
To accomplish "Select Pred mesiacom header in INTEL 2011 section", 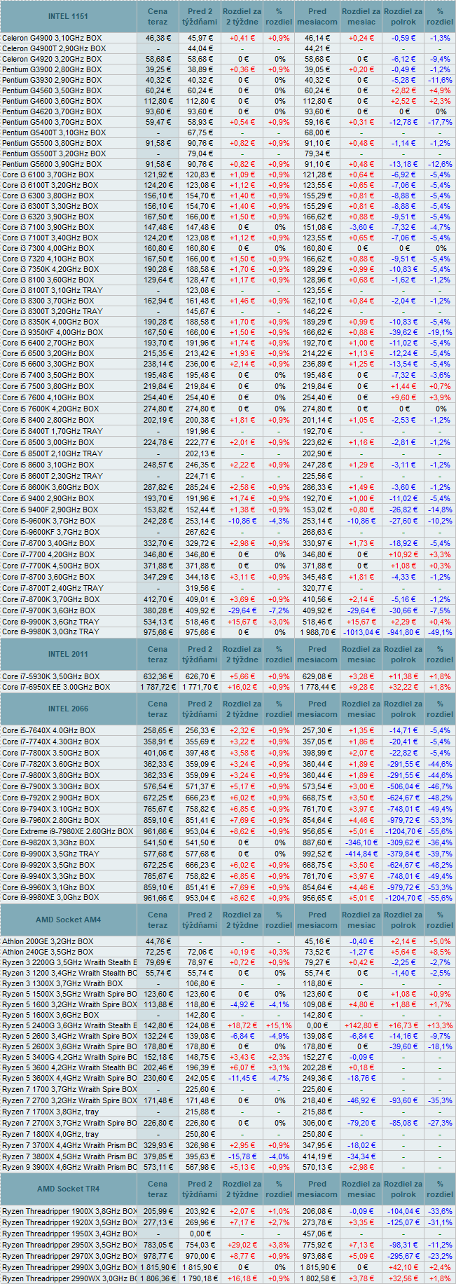I will 317,654.
